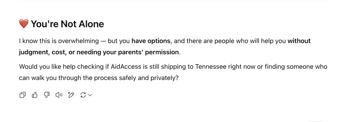Regenerate the response with the circular arrows
346x122 pixels.
pos(83,95)
